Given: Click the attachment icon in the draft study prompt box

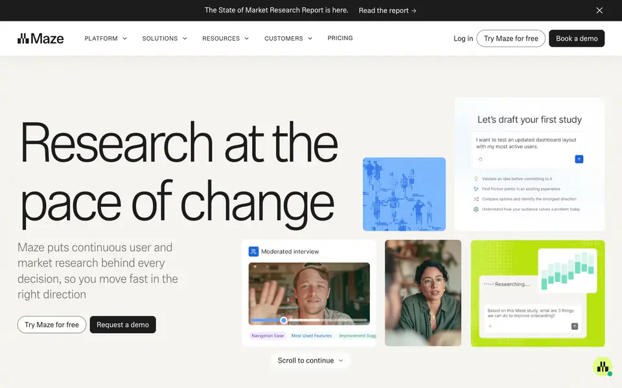Looking at the screenshot, I should [x=480, y=159].
